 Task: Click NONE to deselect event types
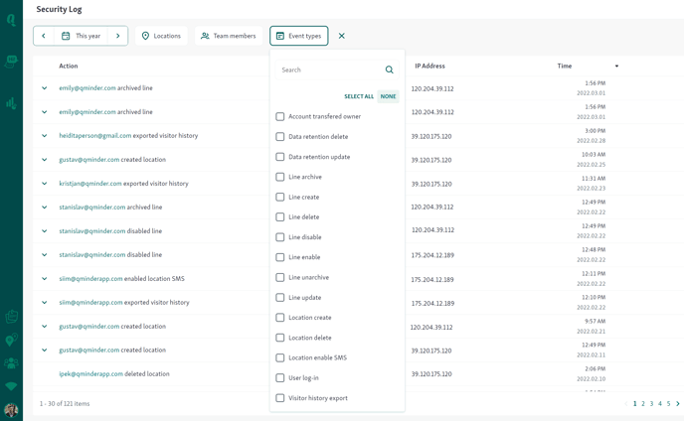pos(388,96)
